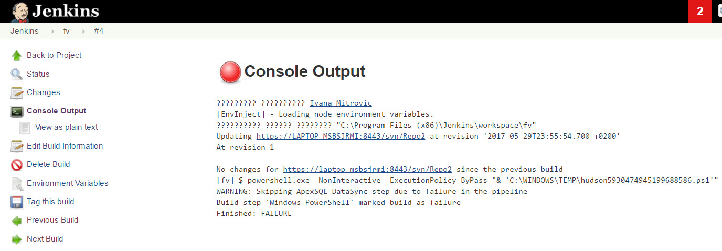
Task: Click the Environment Variables document icon
Action: coord(17,183)
